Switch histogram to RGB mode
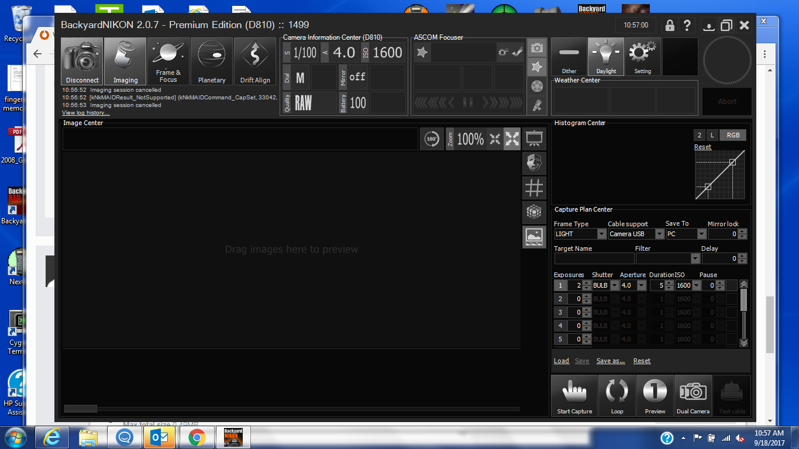Image resolution: width=799 pixels, height=449 pixels. pyautogui.click(x=733, y=135)
